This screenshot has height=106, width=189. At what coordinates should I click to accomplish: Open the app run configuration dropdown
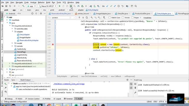pyautogui.click(x=32, y=6)
